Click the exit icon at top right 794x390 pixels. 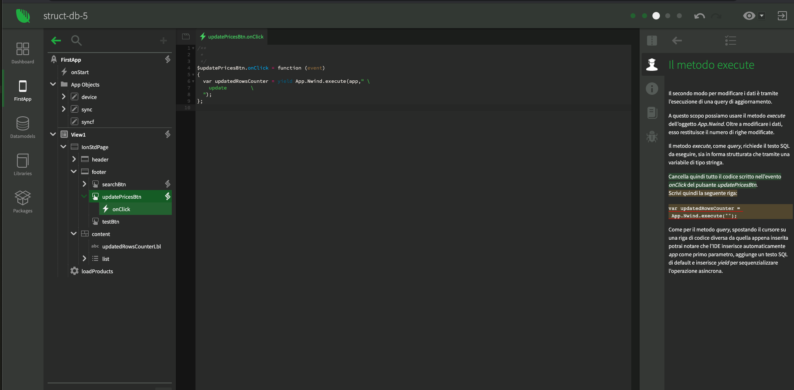coord(782,16)
